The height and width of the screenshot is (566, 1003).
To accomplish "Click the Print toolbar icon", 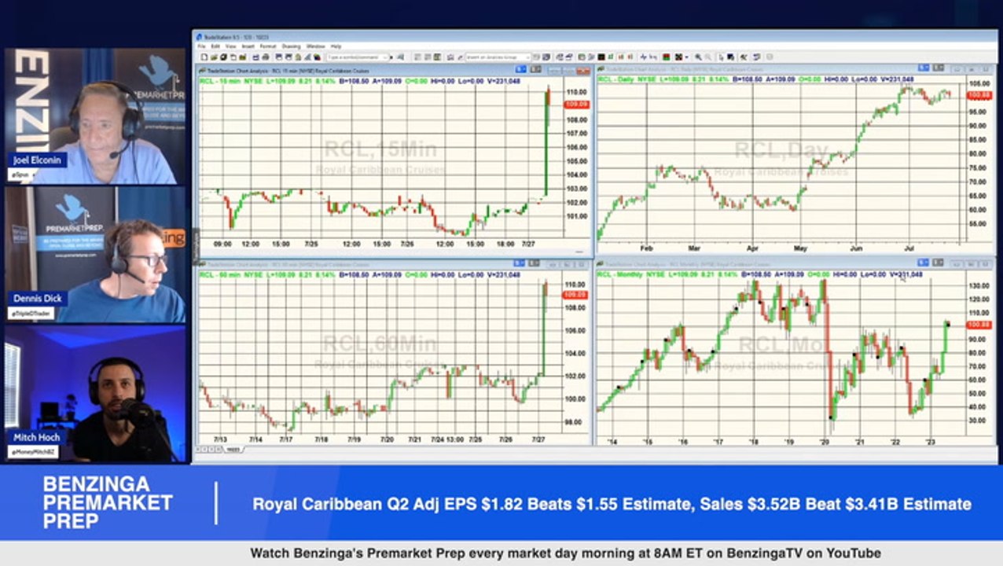I will coord(266,57).
